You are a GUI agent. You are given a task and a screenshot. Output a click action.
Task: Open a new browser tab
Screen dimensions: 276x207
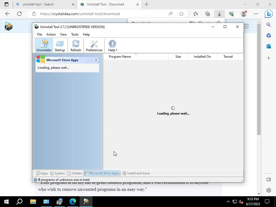coord(146,4)
